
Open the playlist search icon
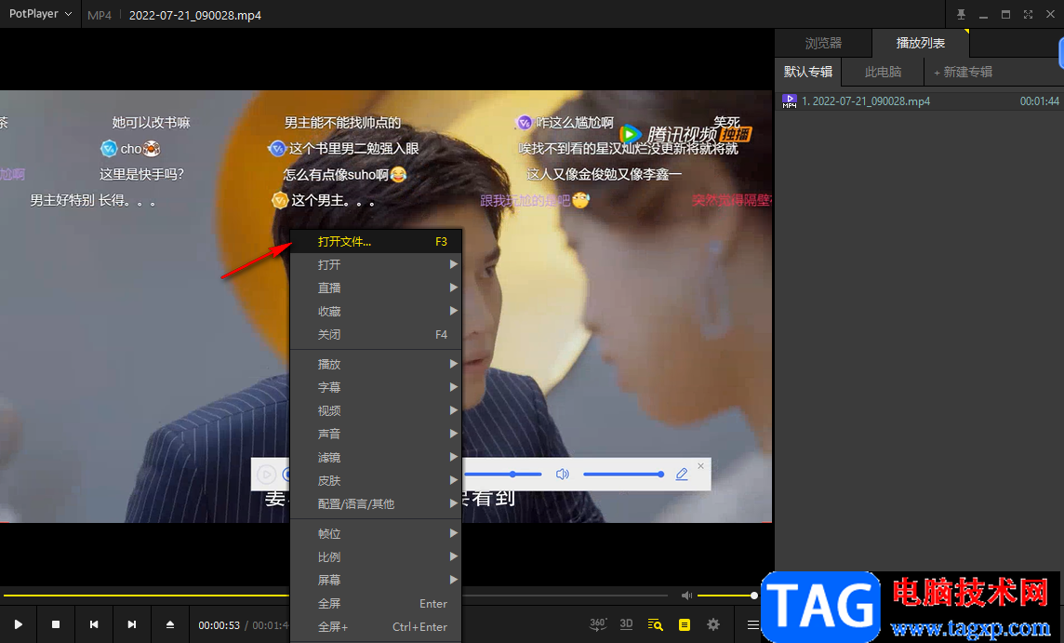coord(655,624)
